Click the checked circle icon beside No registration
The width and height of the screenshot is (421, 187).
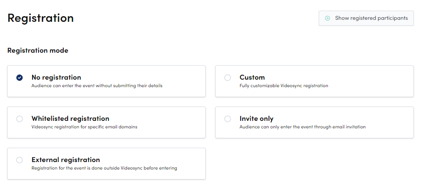[x=19, y=78]
